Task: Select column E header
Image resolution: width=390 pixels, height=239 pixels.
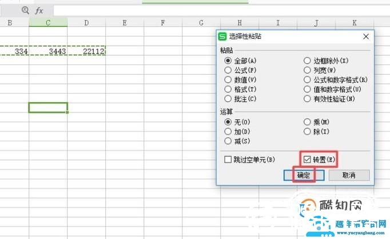Action: coord(125,23)
